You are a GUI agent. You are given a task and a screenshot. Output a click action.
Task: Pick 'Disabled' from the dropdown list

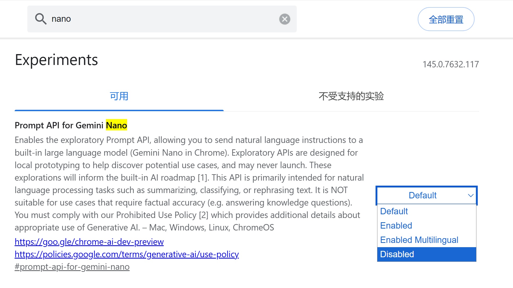[427, 254]
